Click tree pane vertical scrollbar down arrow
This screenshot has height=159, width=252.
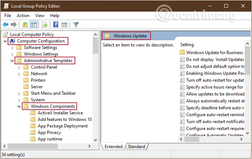click(96, 140)
